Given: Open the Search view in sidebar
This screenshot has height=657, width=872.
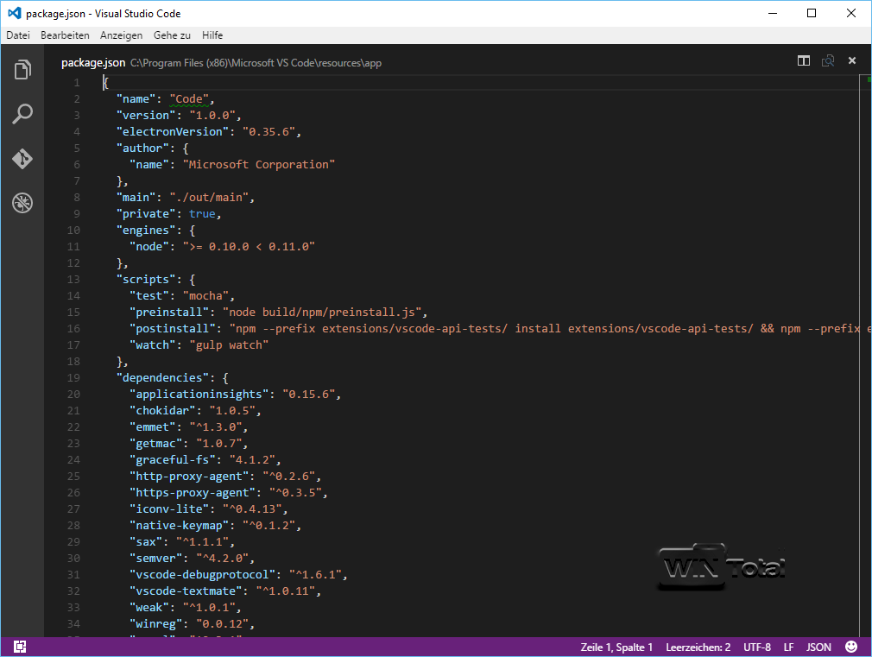Looking at the screenshot, I should click(22, 114).
